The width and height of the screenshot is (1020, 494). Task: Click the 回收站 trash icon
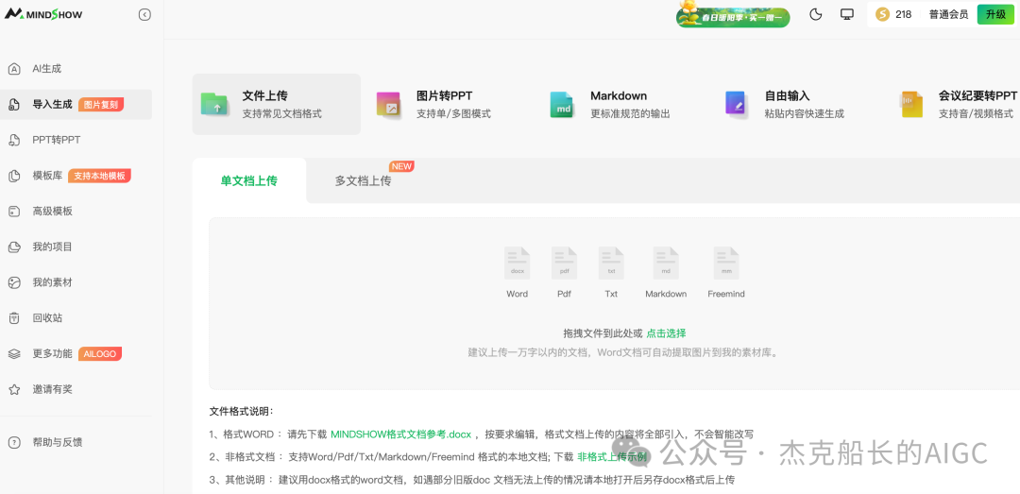click(13, 318)
